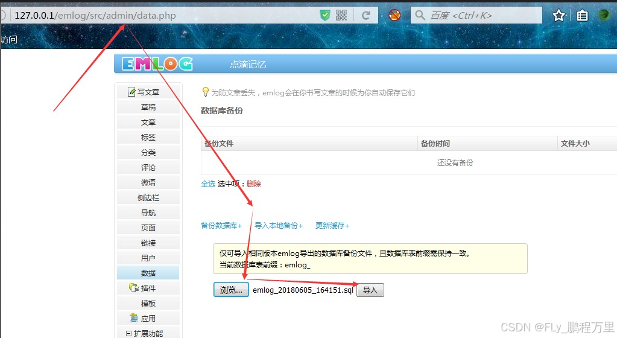Open the bookmarks list icon
The height and width of the screenshot is (338, 617).
tap(582, 15)
